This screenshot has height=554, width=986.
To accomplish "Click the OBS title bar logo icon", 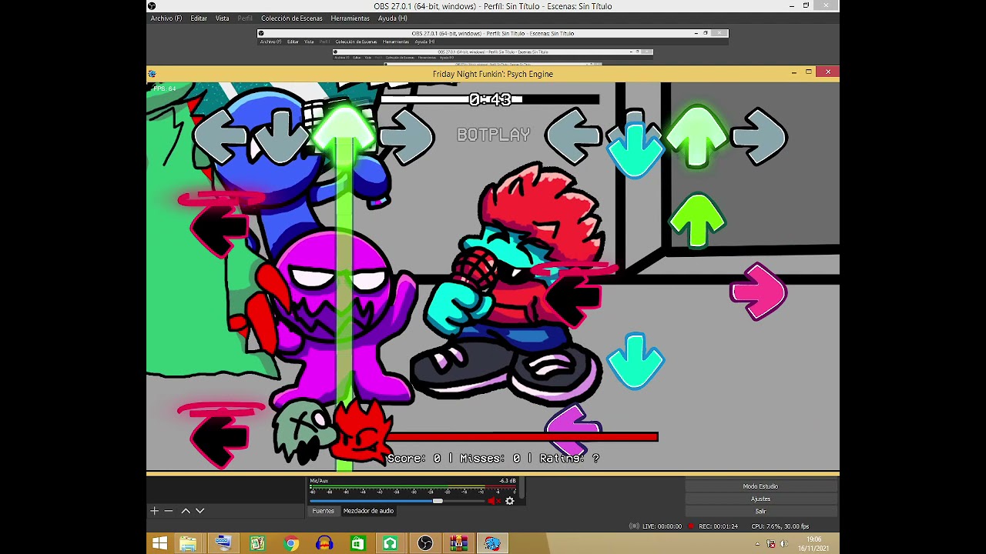I will pos(152,6).
